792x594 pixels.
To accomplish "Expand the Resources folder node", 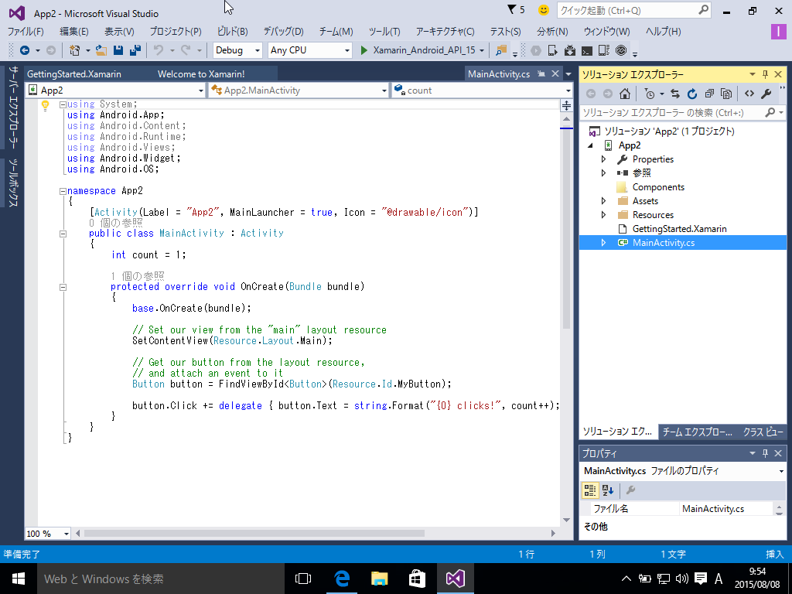I will (603, 215).
